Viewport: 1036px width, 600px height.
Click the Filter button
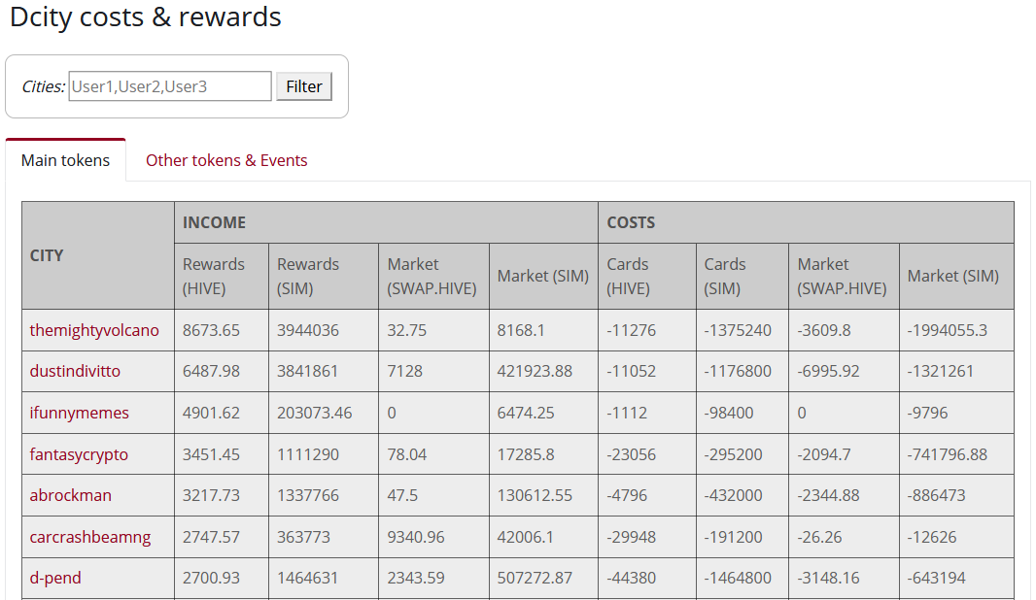(x=303, y=85)
